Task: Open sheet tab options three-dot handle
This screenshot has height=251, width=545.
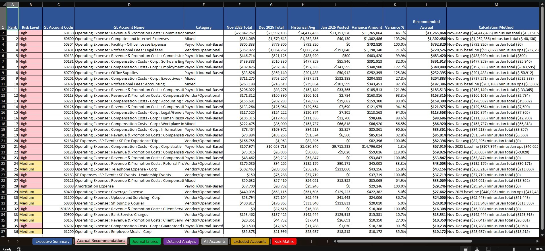Action: (x=328, y=241)
